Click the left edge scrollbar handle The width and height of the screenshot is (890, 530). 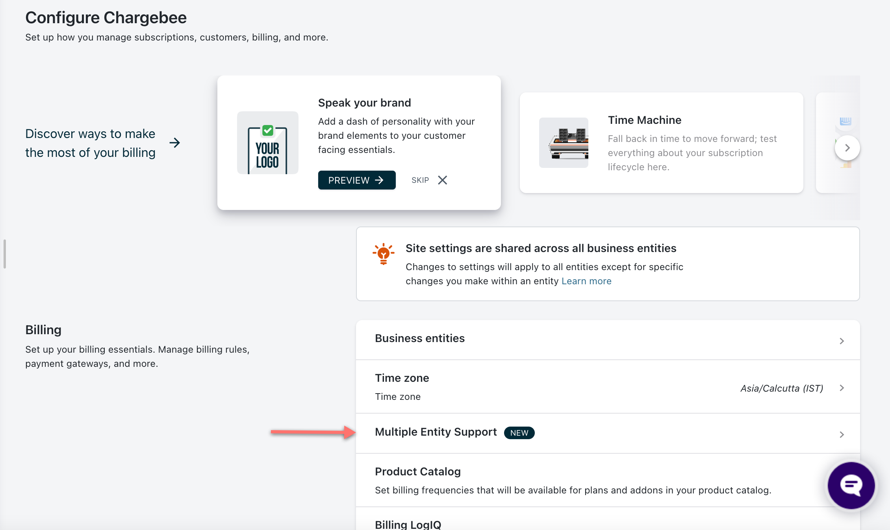pyautogui.click(x=4, y=254)
